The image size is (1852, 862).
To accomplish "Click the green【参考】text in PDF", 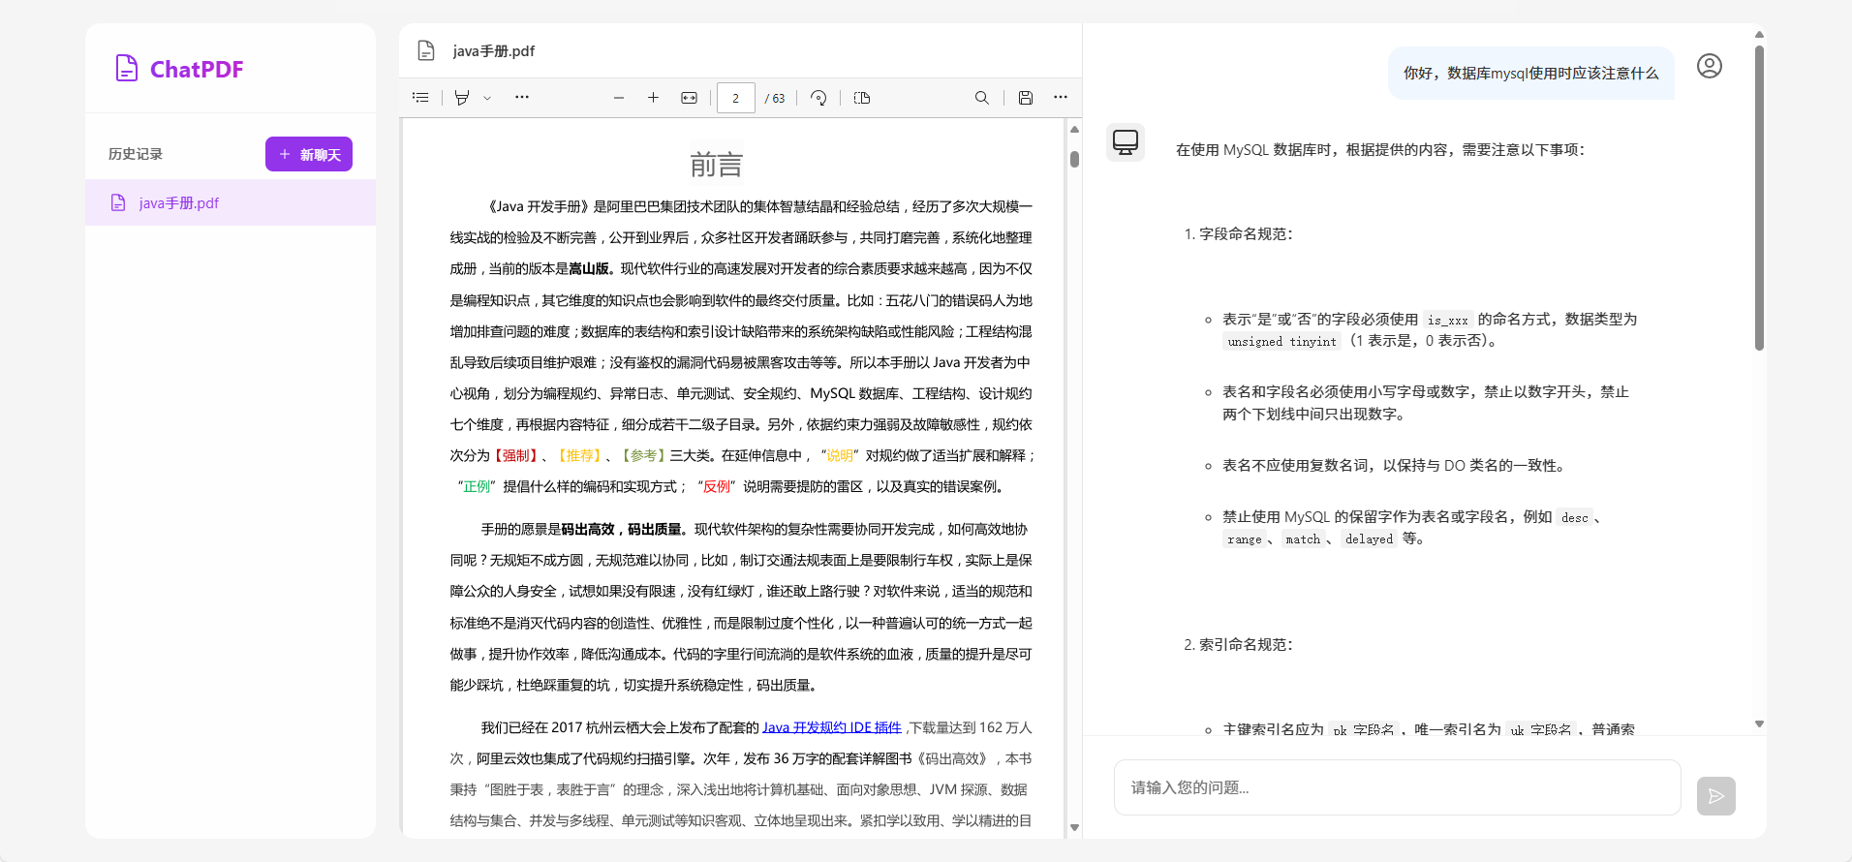I will coord(643,455).
